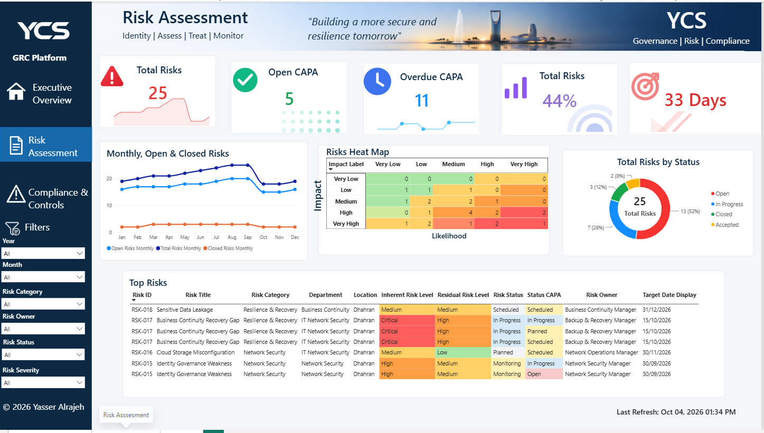Click the Risk Assessment document icon
Screen dimensions: 764x433
coord(16,146)
